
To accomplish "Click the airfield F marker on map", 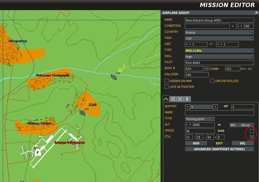I will [x=38, y=152].
